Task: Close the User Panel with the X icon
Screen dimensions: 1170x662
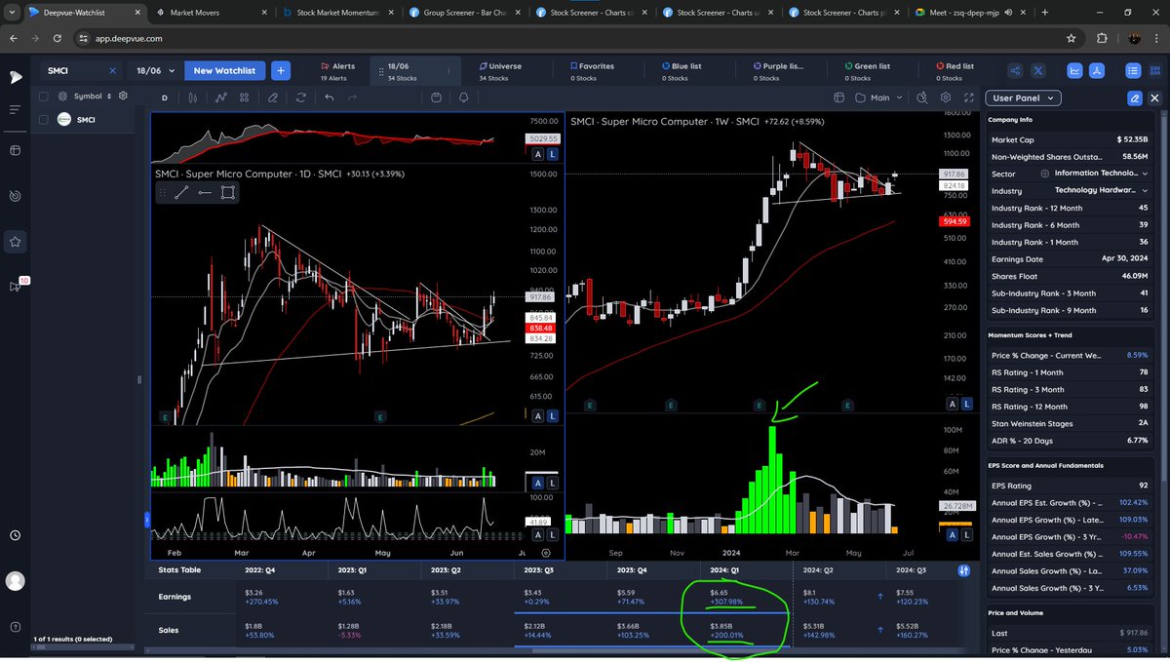Action: (x=1154, y=98)
